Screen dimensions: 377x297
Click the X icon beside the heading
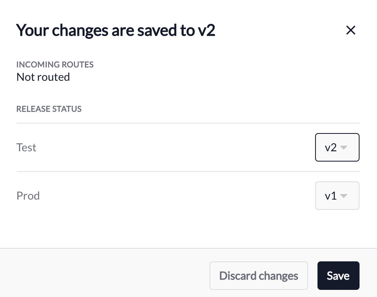[350, 30]
